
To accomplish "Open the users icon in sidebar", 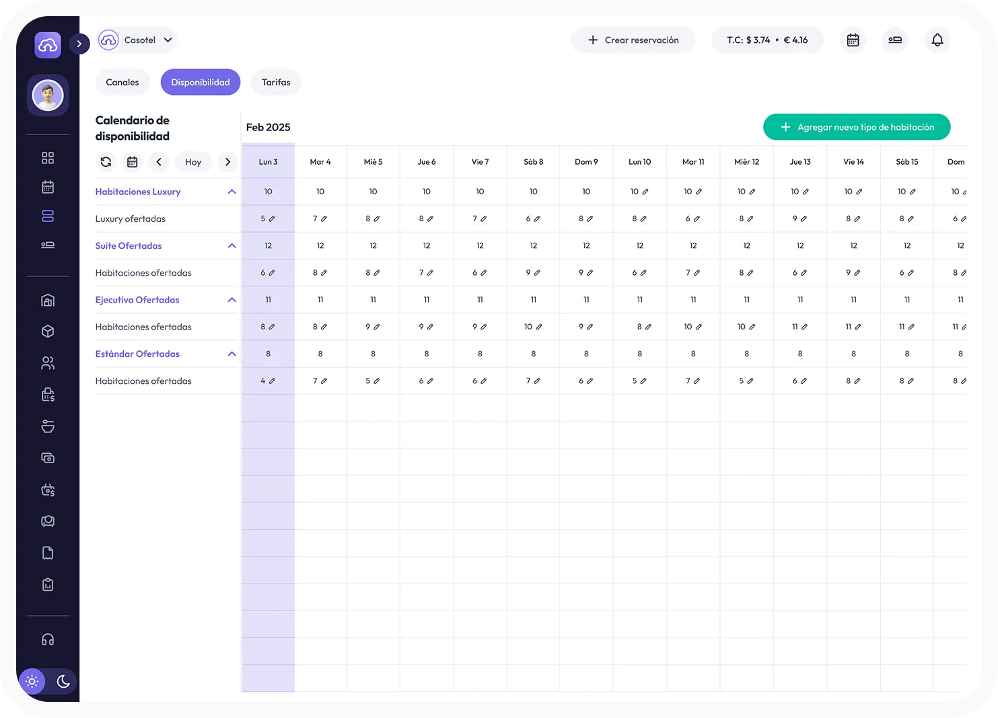I will click(48, 363).
